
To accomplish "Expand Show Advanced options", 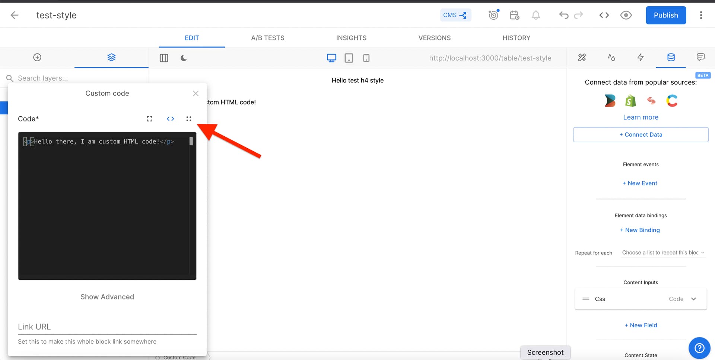I will pyautogui.click(x=107, y=297).
